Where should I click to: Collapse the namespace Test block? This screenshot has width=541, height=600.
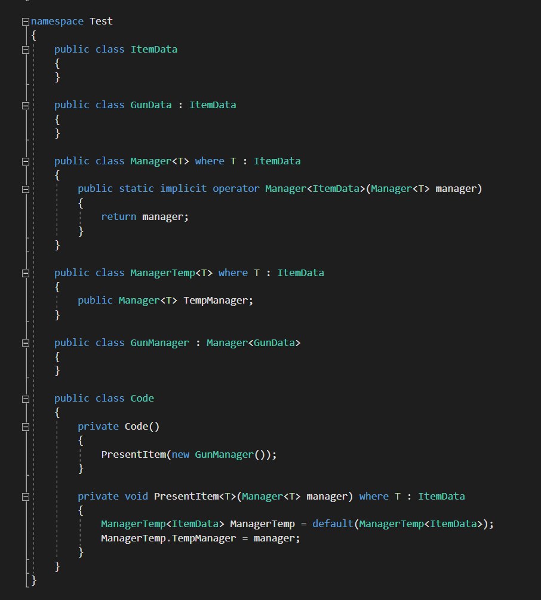pyautogui.click(x=26, y=22)
